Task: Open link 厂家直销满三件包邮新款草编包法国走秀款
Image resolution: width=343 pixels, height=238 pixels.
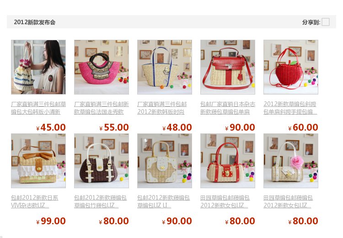Action: [102, 108]
